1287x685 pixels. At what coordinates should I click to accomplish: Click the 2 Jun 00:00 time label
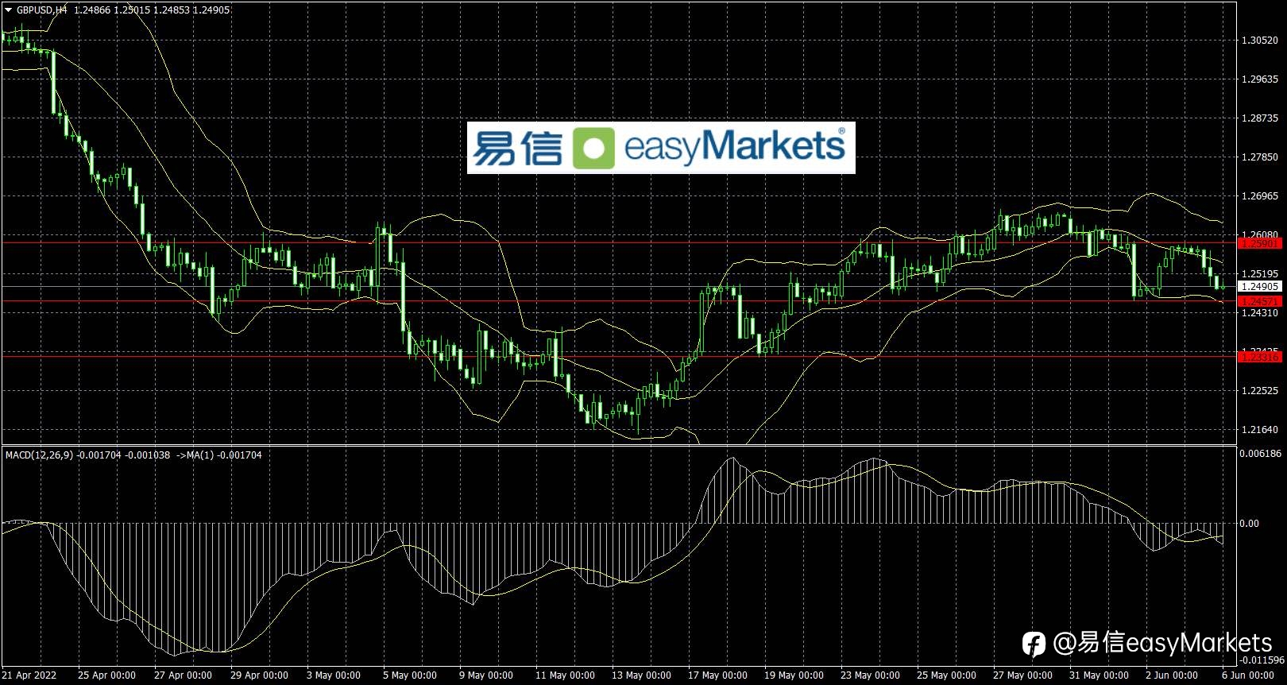pyautogui.click(x=1172, y=675)
